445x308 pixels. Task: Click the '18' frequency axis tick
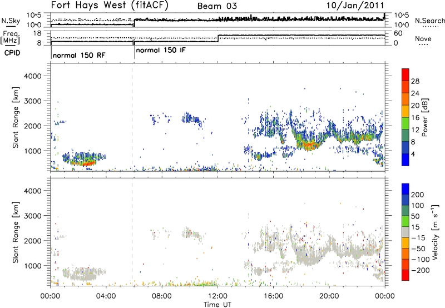[37, 33]
